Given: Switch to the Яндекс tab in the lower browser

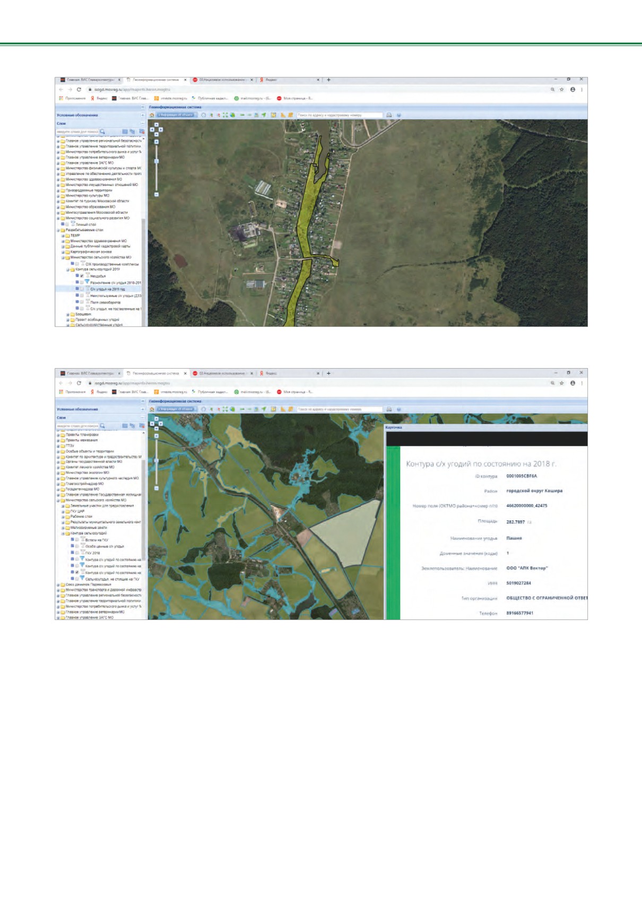Looking at the screenshot, I should tap(289, 373).
